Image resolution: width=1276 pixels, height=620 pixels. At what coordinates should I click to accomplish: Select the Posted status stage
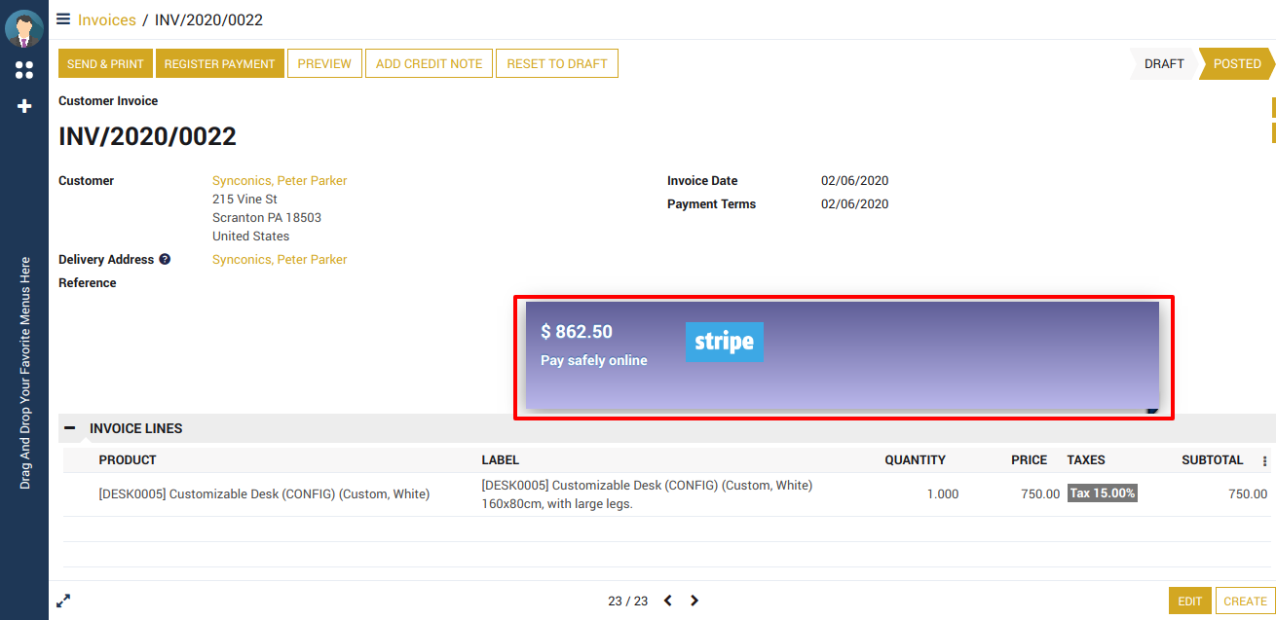click(1236, 64)
